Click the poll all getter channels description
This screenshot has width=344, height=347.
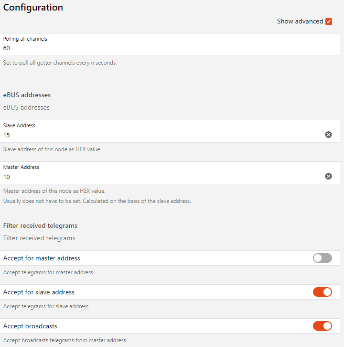click(60, 63)
